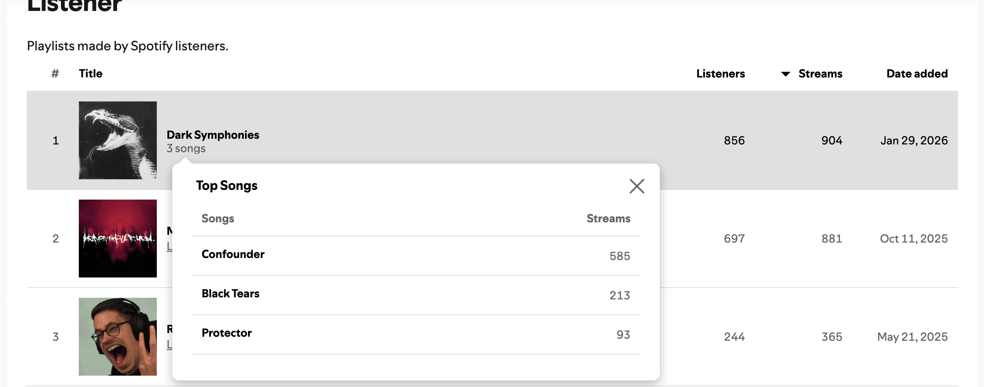Click the Title column header
984x387 pixels.
[x=91, y=74]
